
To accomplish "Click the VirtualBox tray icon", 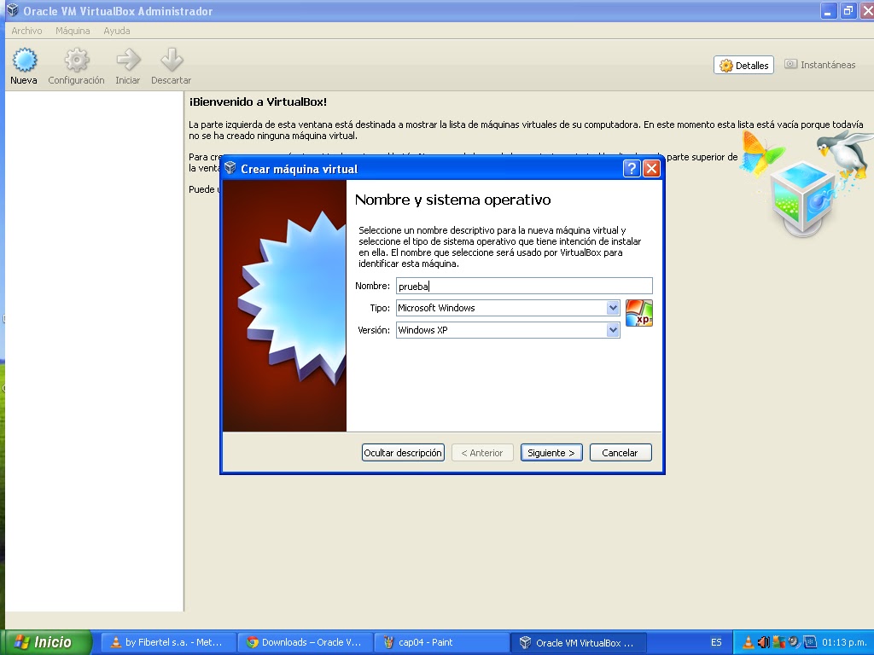I will (810, 642).
